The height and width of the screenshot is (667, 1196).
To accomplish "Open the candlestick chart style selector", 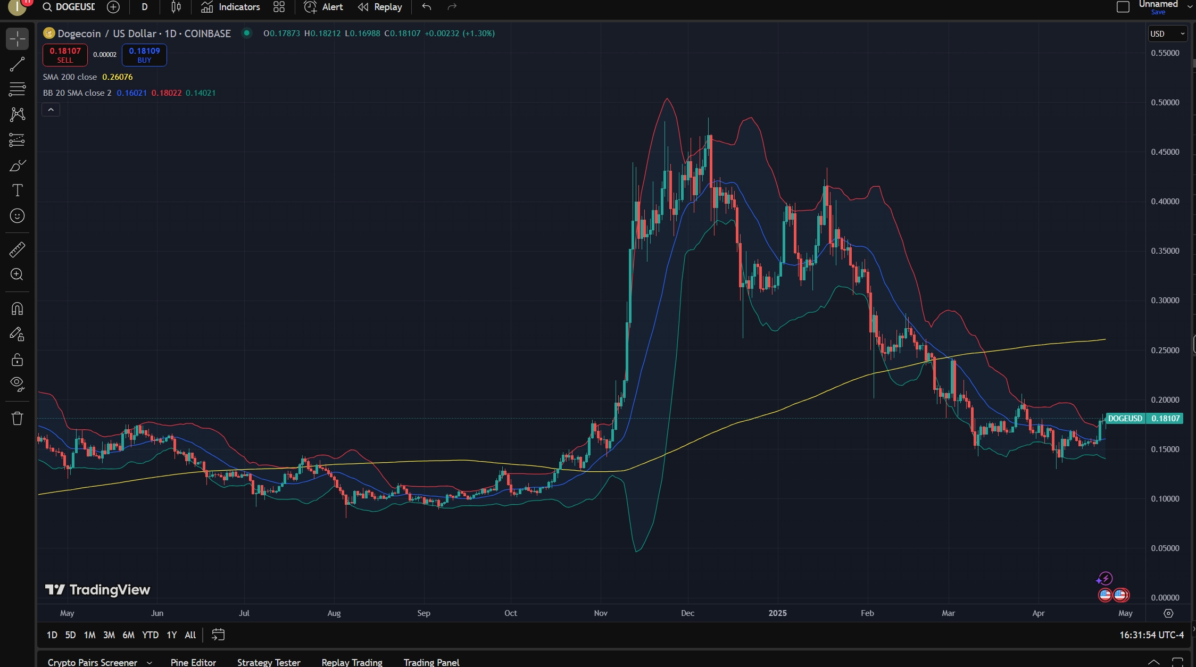I will (x=176, y=7).
